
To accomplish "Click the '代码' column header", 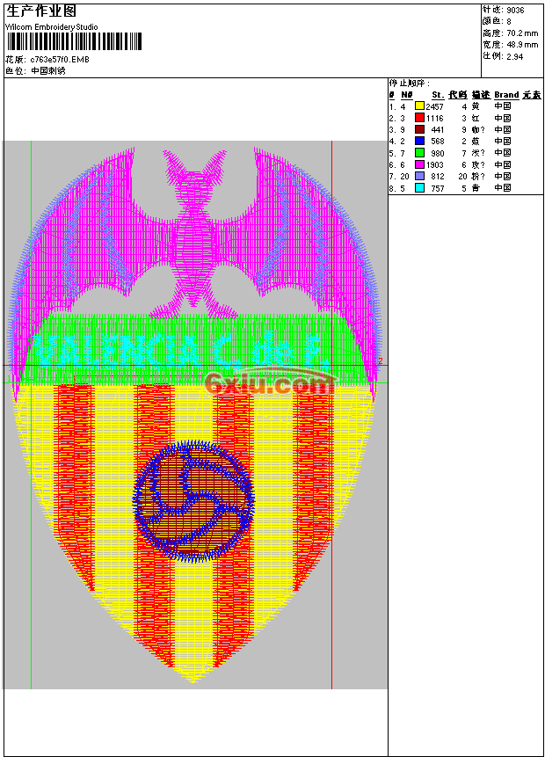I will coord(458,95).
